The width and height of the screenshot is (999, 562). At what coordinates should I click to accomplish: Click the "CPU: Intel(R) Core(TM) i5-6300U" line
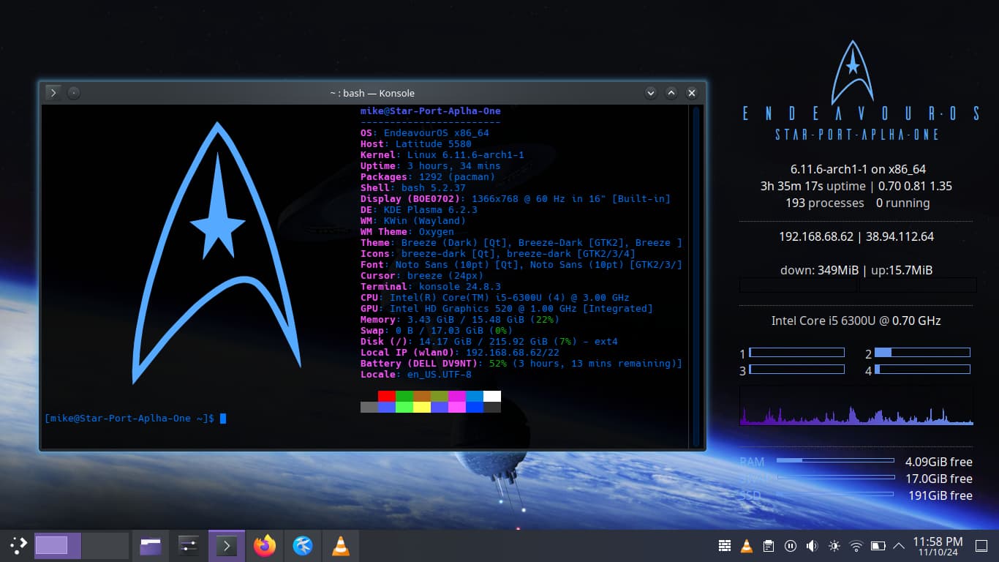[x=495, y=298]
